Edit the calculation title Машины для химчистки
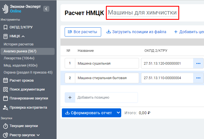Viewport: 204px width, 139px height. [142, 13]
